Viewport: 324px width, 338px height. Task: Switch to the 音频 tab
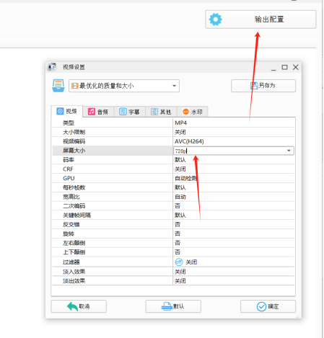pyautogui.click(x=98, y=112)
